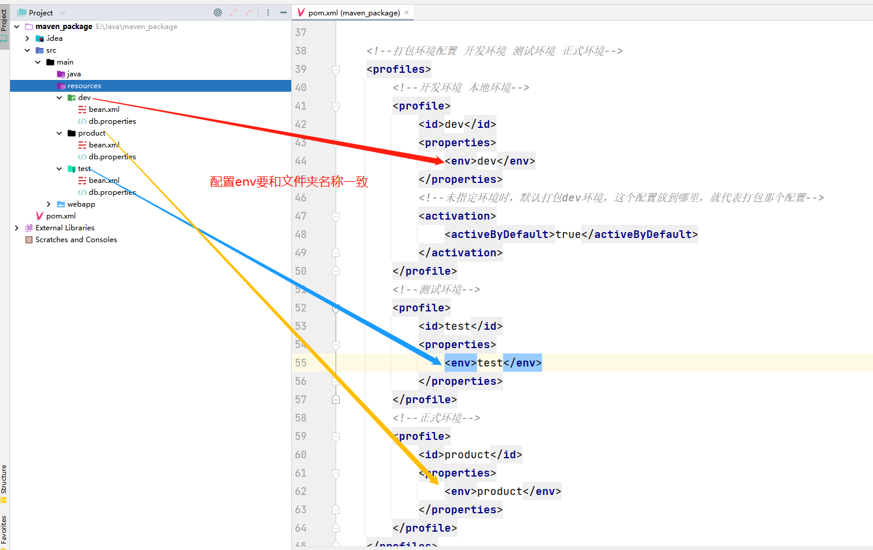Hide the Project tool window with minus icon

click(284, 12)
